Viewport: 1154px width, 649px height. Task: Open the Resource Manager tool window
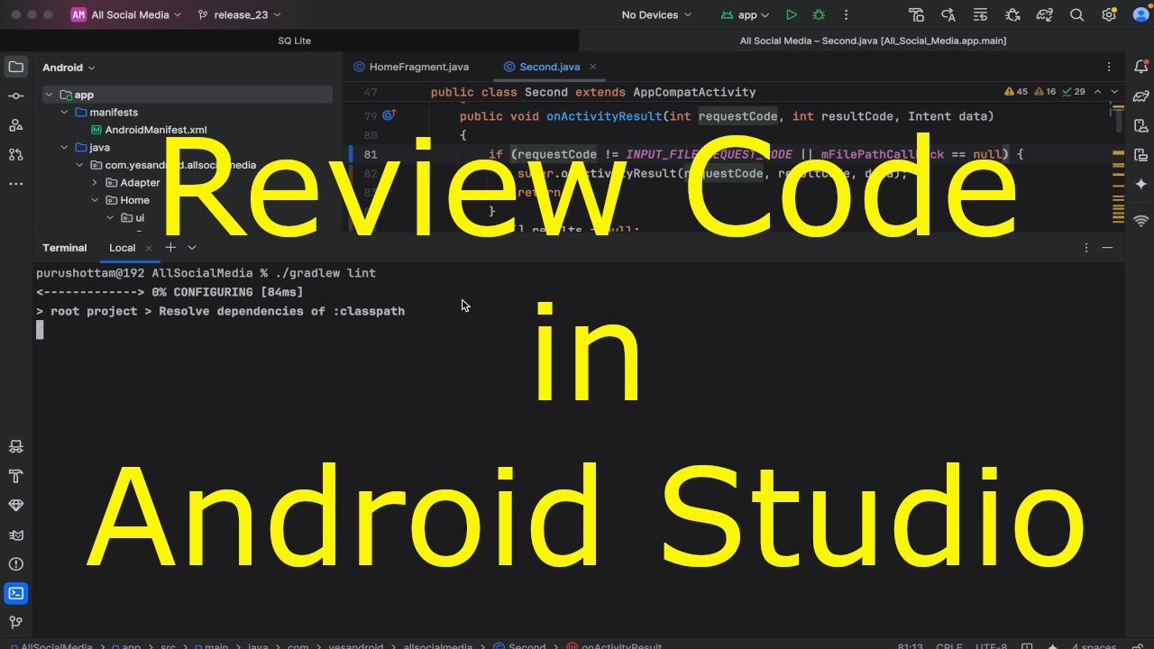coord(15,125)
